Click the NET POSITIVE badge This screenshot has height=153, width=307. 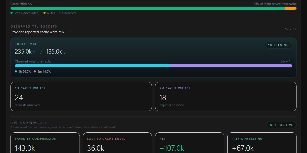281,125
